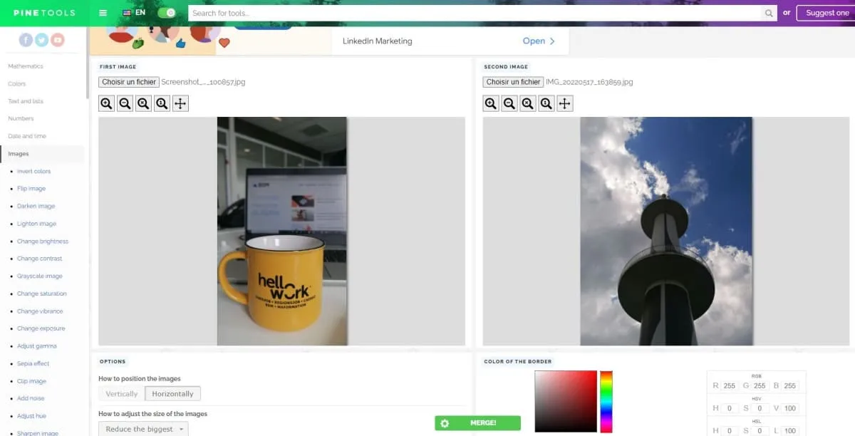
Task: Click the search magnifier icon
Action: tap(769, 13)
